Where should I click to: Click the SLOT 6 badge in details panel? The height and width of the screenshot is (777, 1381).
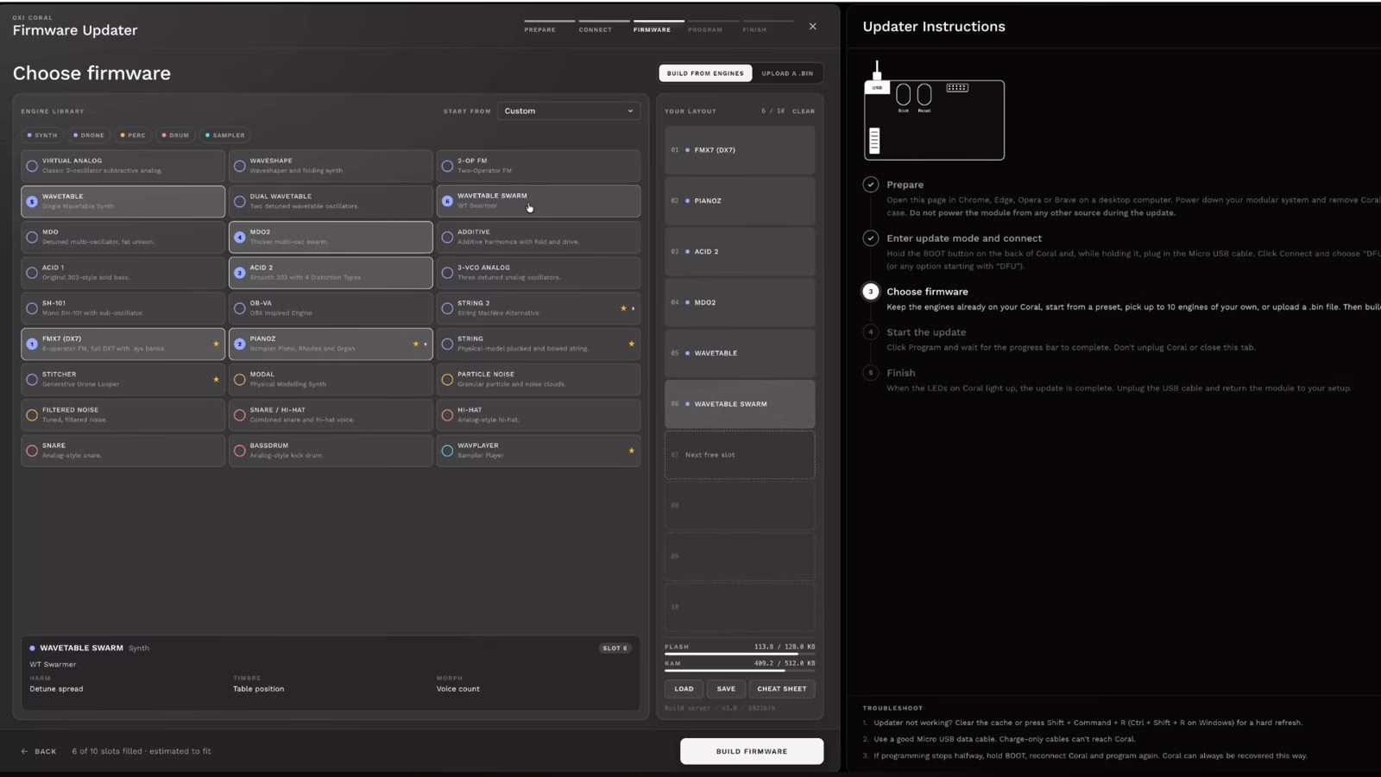[615, 648]
